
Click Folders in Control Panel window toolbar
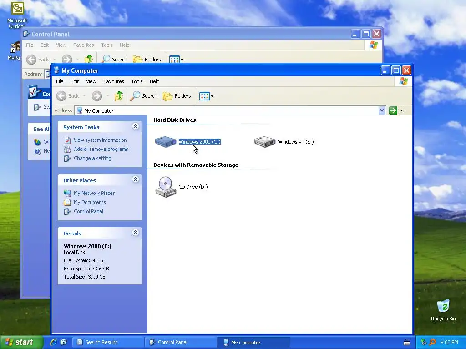tap(147, 59)
